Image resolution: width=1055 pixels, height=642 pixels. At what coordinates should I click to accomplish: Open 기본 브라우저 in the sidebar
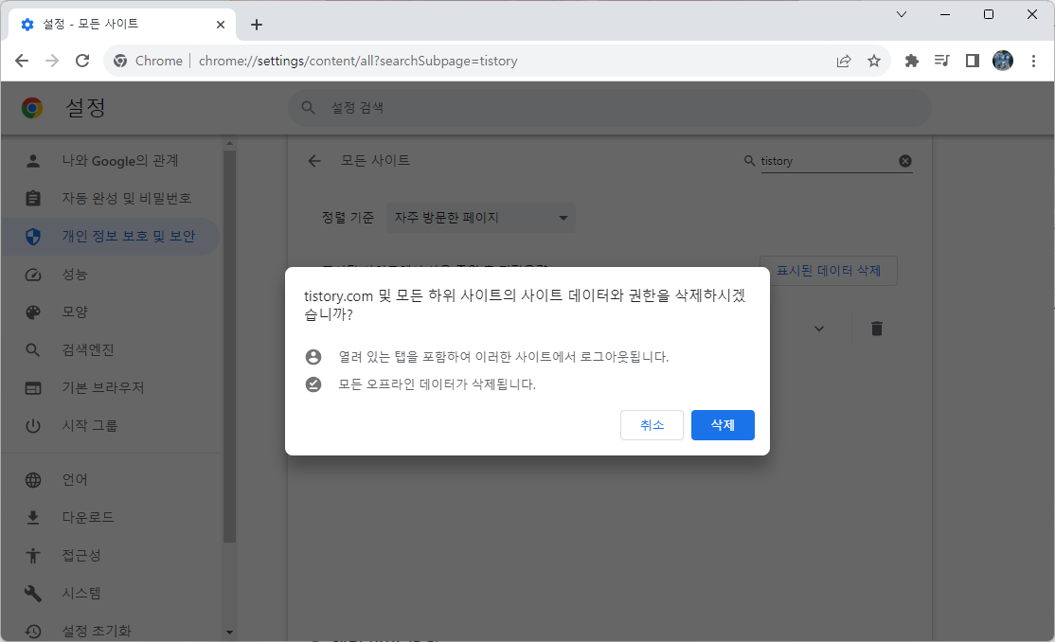(x=111, y=388)
